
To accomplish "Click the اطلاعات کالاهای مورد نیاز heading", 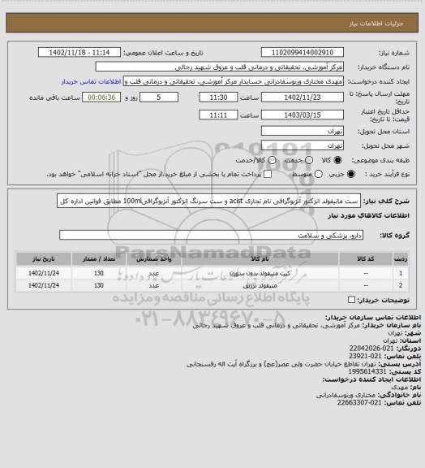I will pyautogui.click(x=369, y=215).
